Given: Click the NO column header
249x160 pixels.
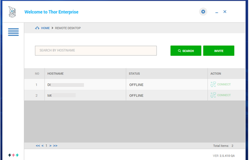Looking at the screenshot, I should 37,74.
